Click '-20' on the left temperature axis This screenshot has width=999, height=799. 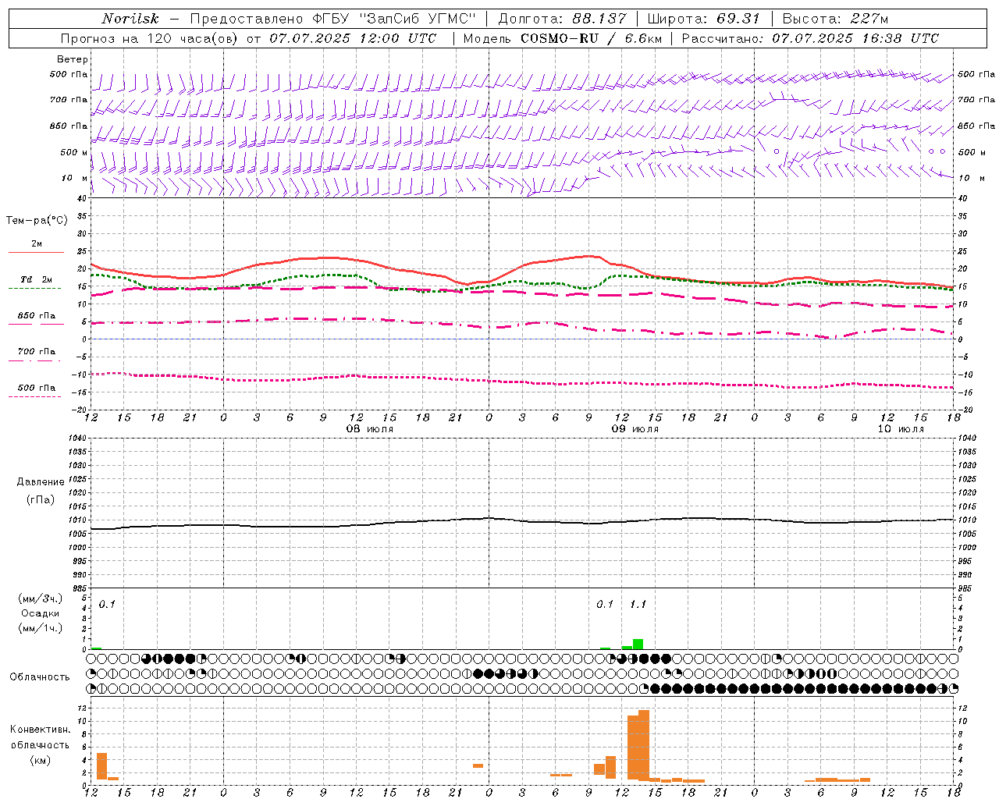[x=80, y=410]
